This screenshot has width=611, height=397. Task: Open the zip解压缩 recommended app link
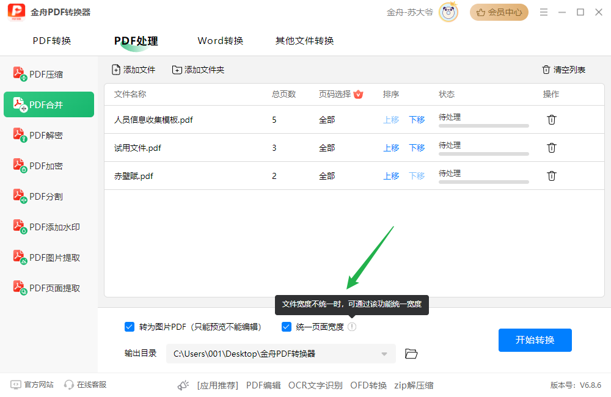(414, 385)
